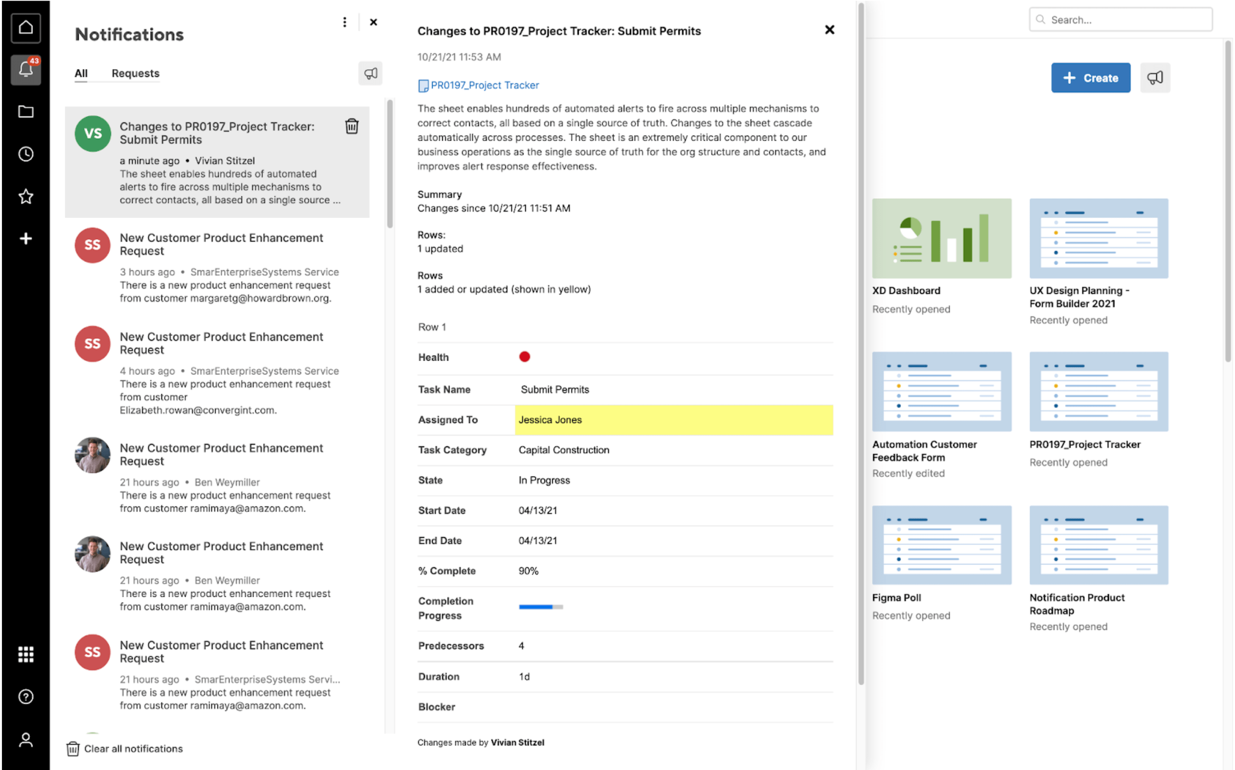Open the Home icon in sidebar

[26, 28]
